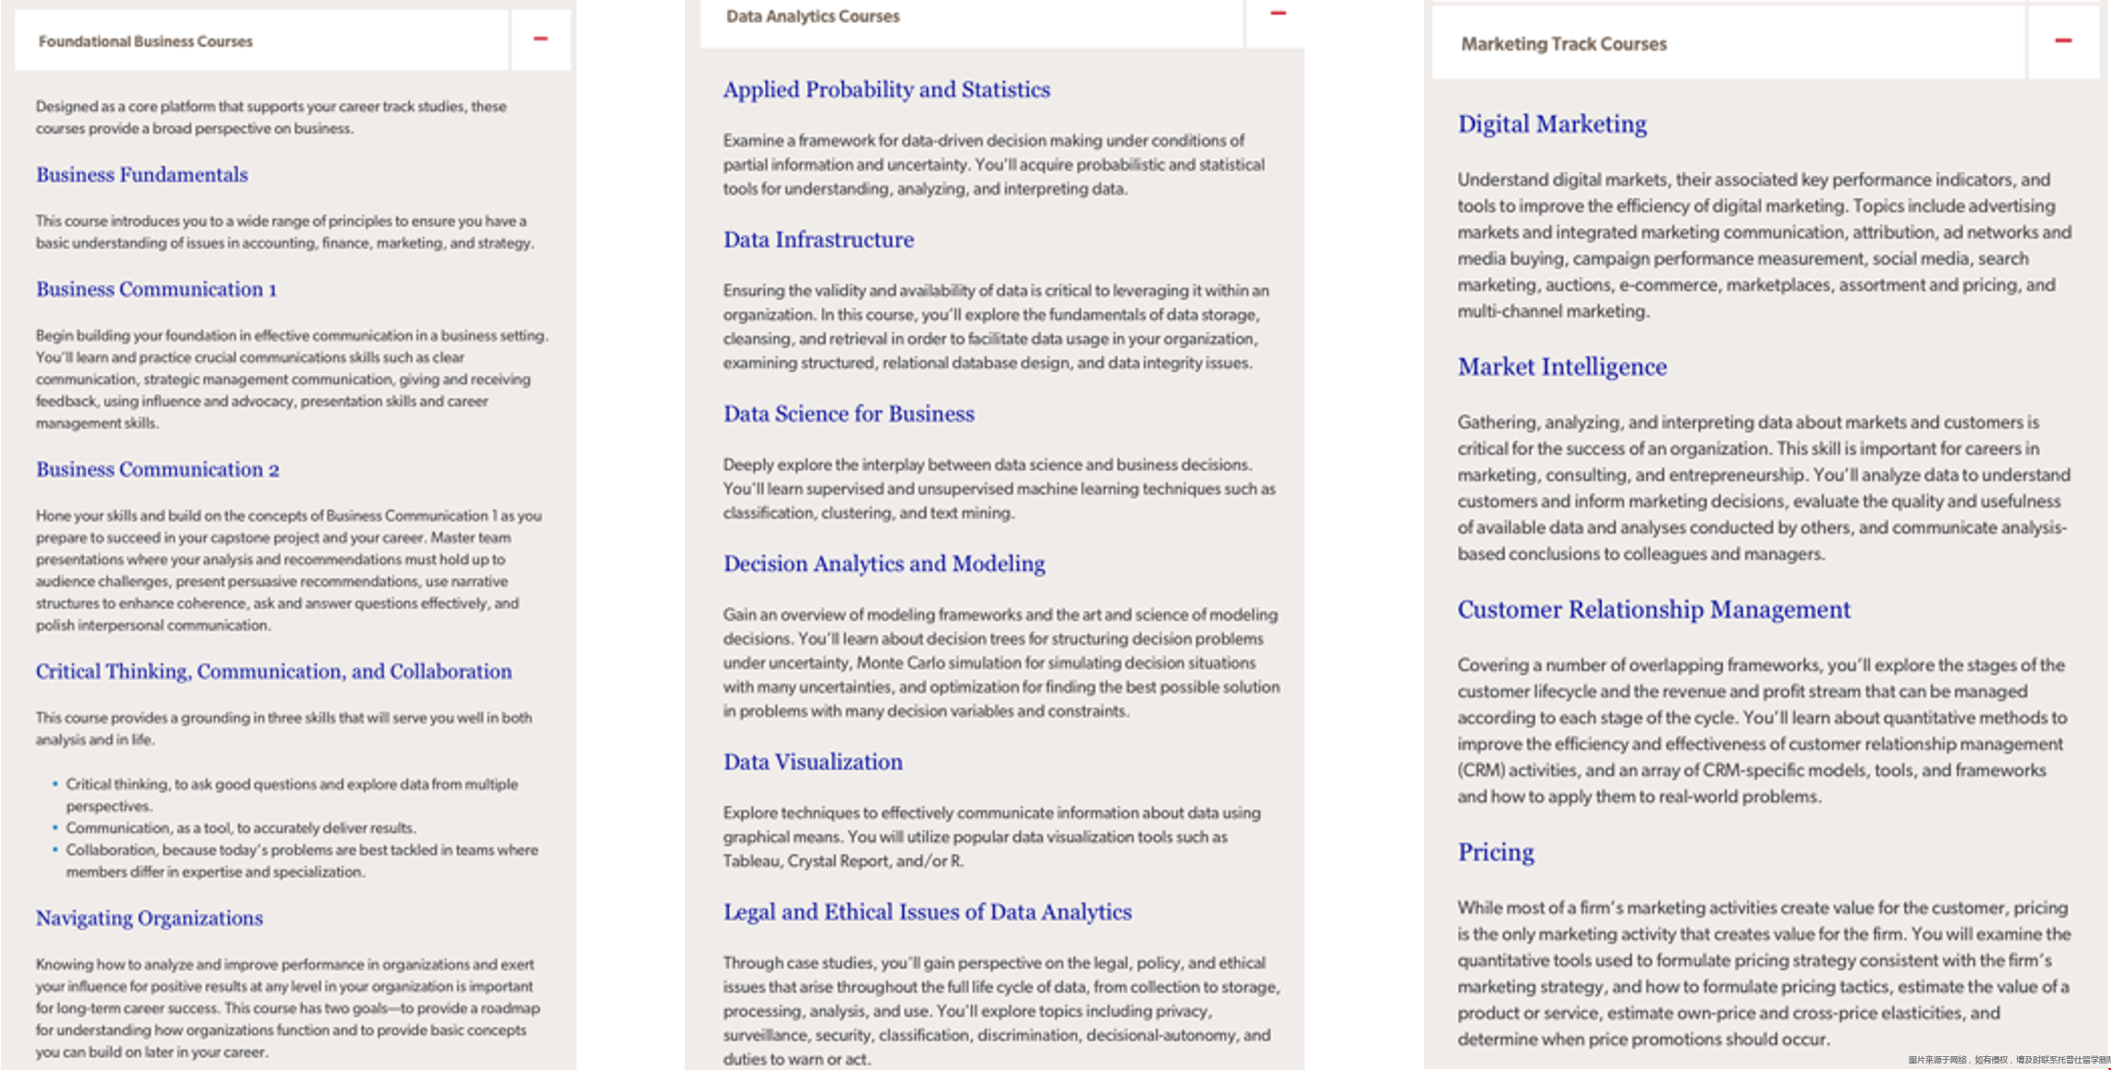
Task: Collapse the Foundational Business Courses section
Action: click(541, 40)
